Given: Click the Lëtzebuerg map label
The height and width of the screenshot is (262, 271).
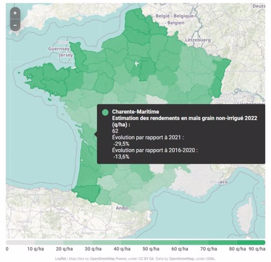Looking at the screenshot, I should 198,40.
